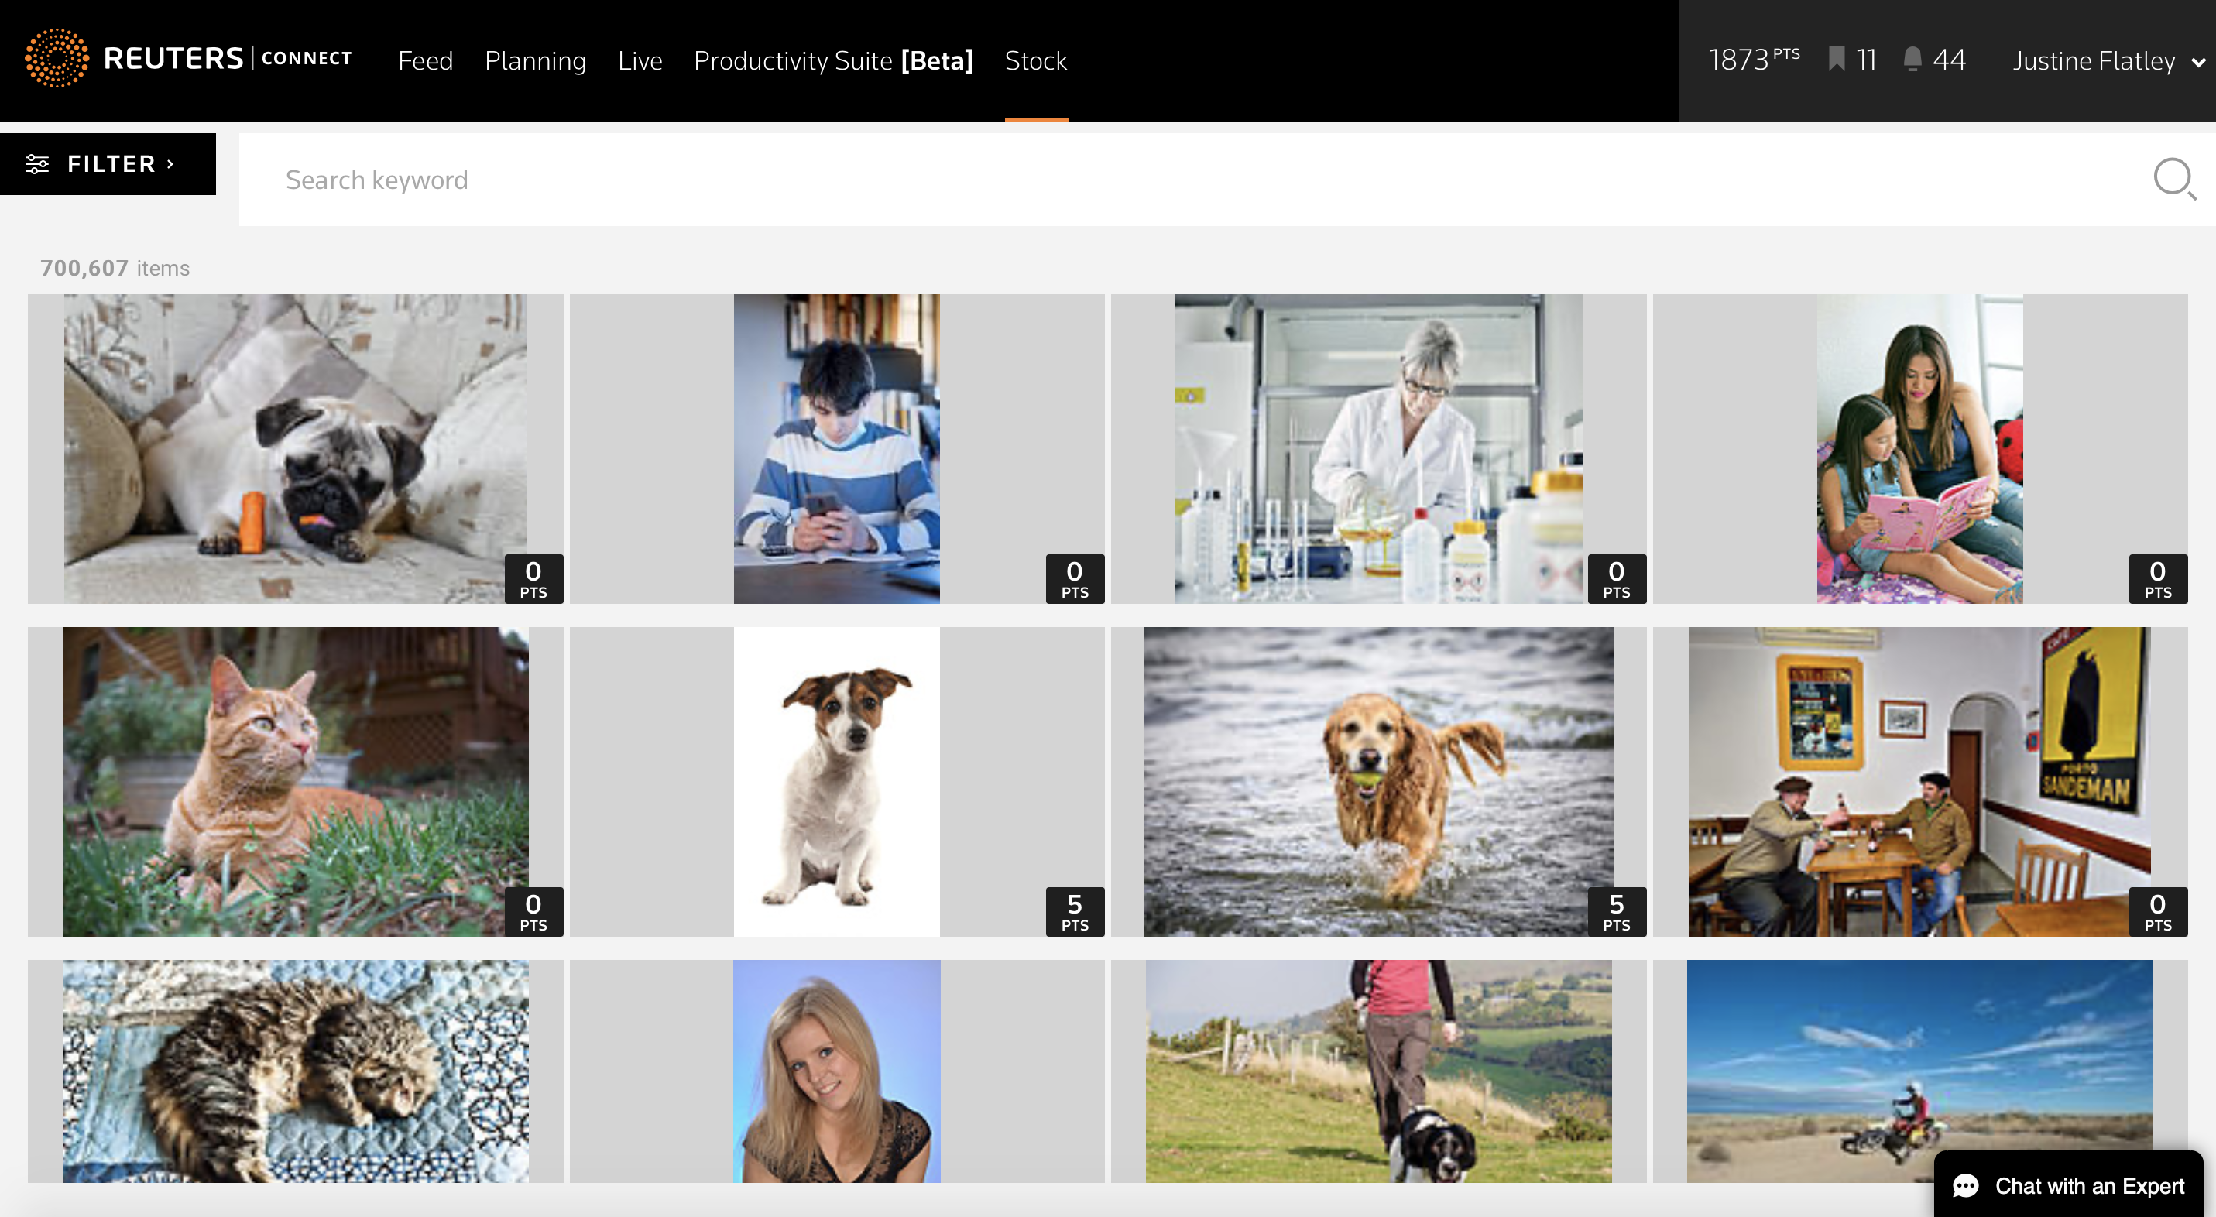Click the Live tab in navigation

pos(638,60)
